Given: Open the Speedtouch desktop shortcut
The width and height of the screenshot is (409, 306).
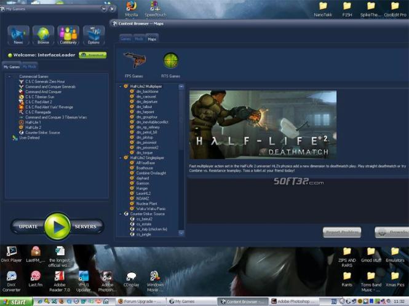Looking at the screenshot, I should 155,9.
